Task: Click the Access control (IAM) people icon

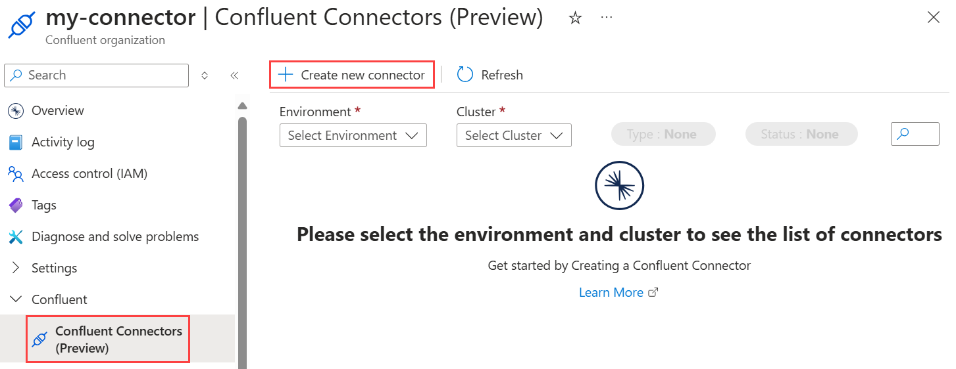Action: click(16, 174)
